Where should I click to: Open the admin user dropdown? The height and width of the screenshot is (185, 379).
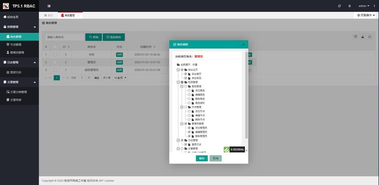coord(364,6)
